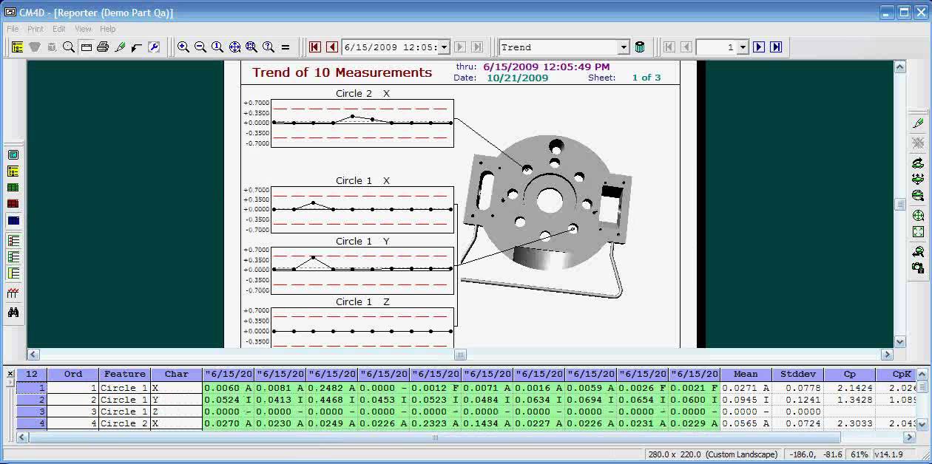Click the 61% zoom status bar entry
The width and height of the screenshot is (932, 464).
pyautogui.click(x=860, y=454)
